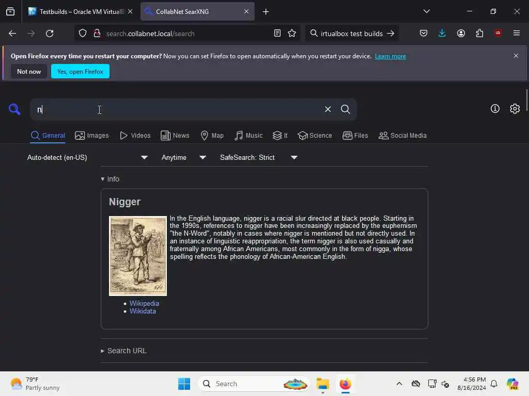Open Firefox account menu
Viewport: 529px width, 396px height.
[461, 34]
